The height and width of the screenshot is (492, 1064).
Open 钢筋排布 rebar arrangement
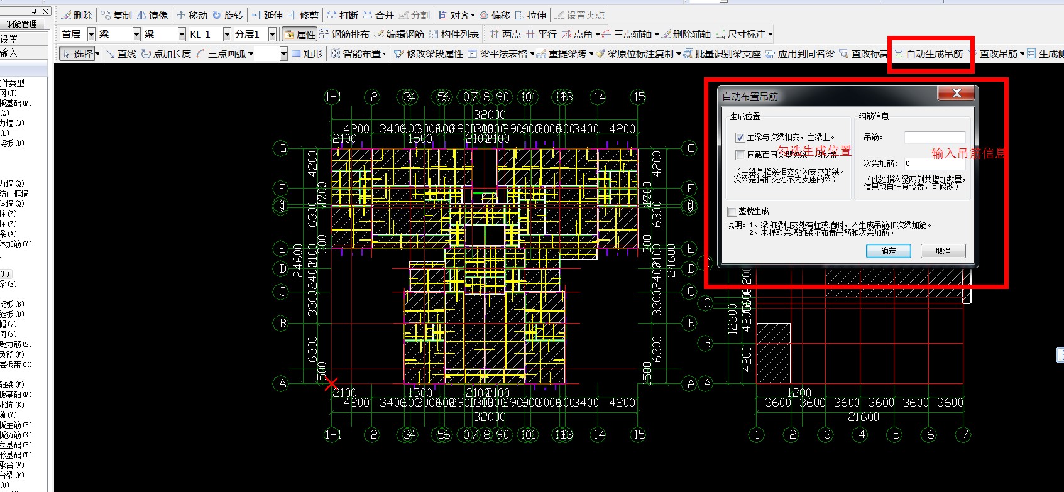click(344, 34)
